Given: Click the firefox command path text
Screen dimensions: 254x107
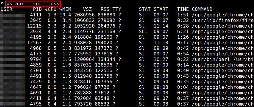Looking at the screenshot, I should coord(223,21).
